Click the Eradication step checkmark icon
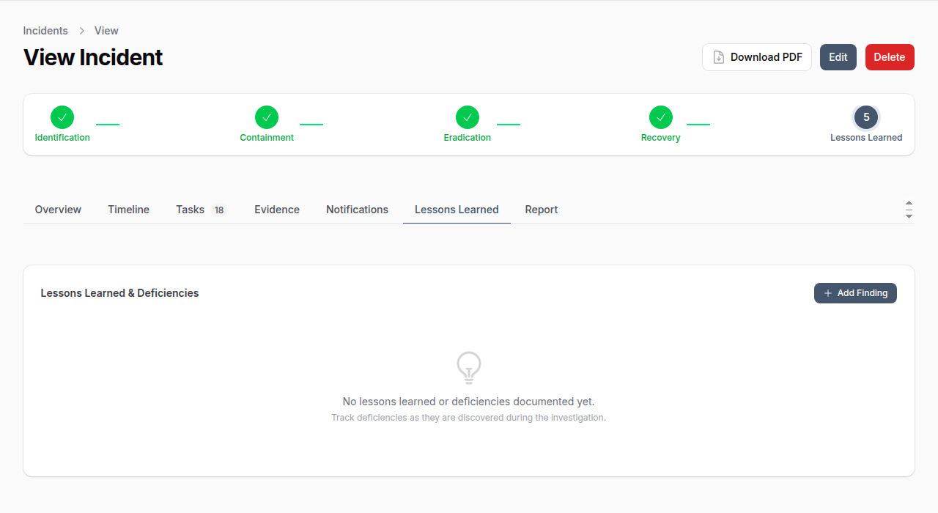938x513 pixels. 468,117
